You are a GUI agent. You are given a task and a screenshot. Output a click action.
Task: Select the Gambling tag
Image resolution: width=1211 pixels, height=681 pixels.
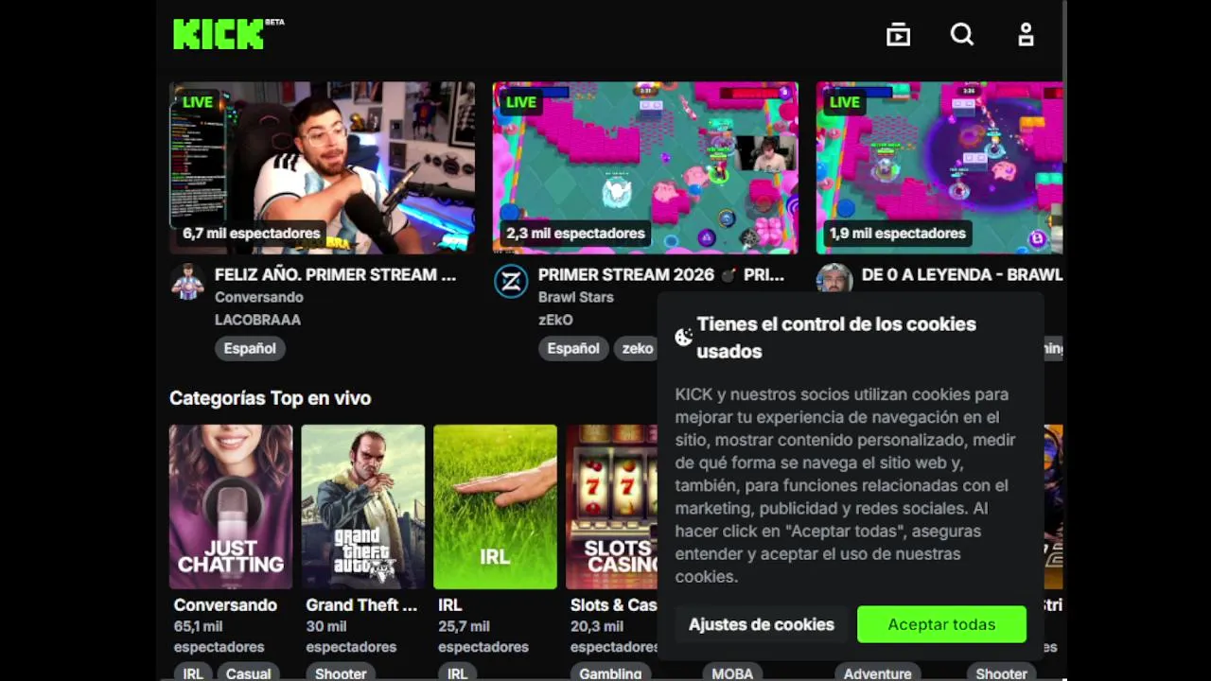610,673
